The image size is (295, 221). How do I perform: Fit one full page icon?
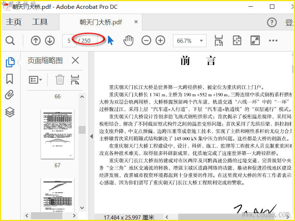tap(237, 41)
